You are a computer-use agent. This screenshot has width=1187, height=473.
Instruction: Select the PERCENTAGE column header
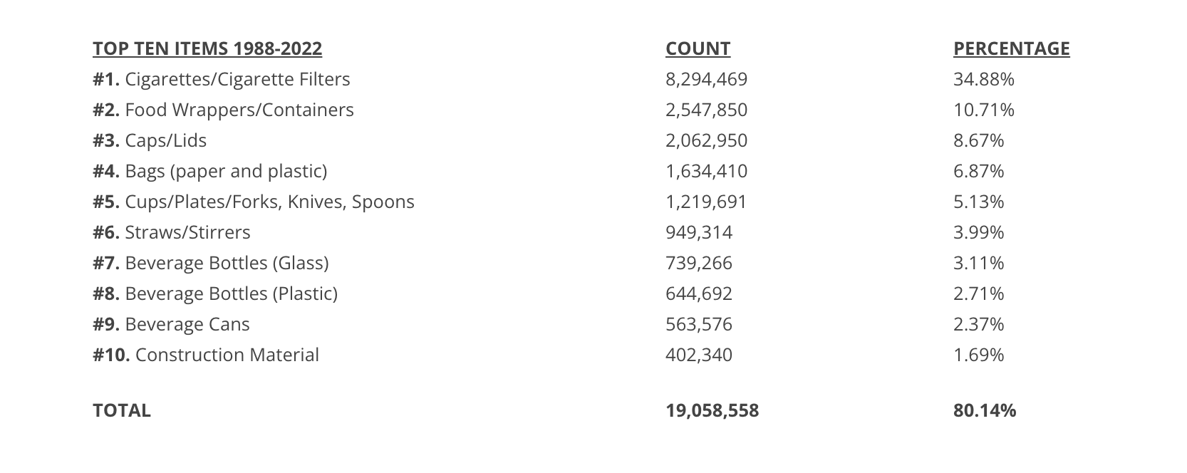[x=1012, y=48]
